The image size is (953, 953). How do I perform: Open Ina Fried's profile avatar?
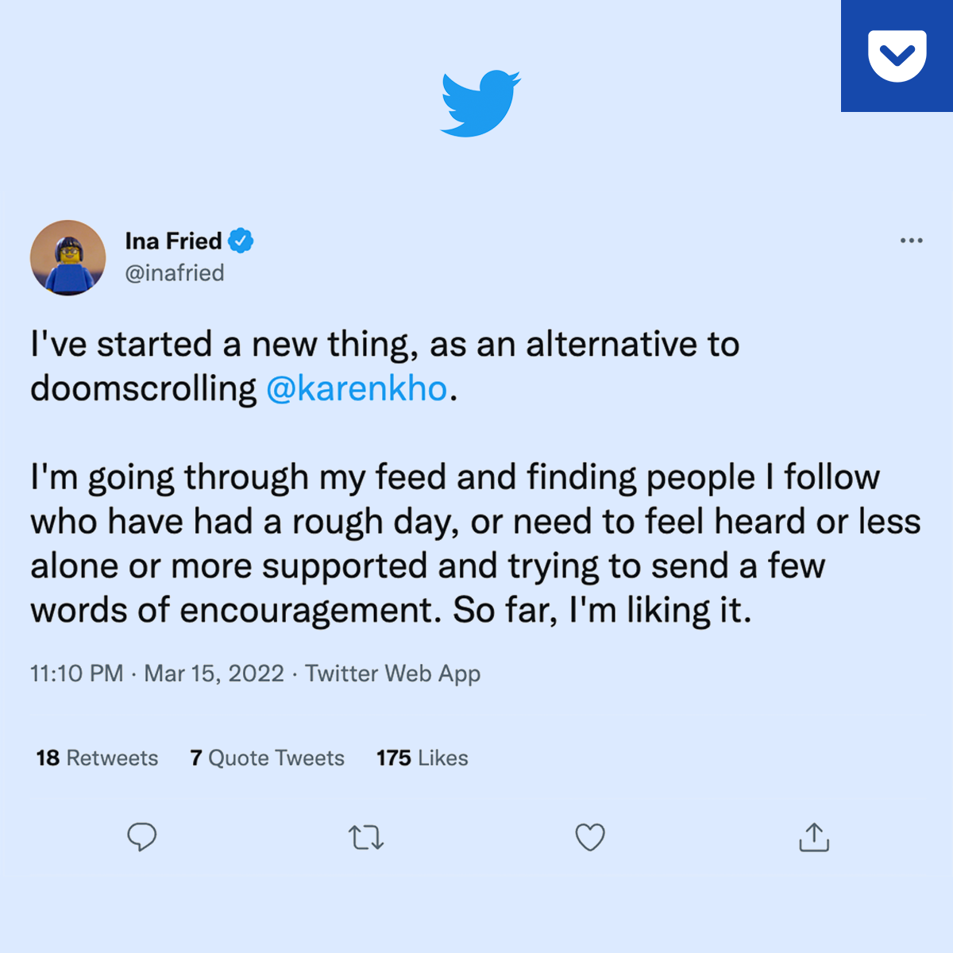point(68,258)
